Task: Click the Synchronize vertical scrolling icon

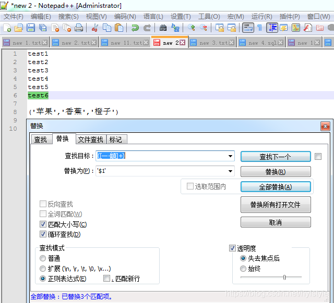Action: pos(219,28)
